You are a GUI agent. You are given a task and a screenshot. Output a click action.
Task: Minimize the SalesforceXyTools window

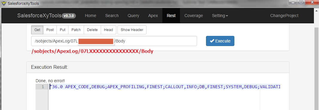pos(293,2)
